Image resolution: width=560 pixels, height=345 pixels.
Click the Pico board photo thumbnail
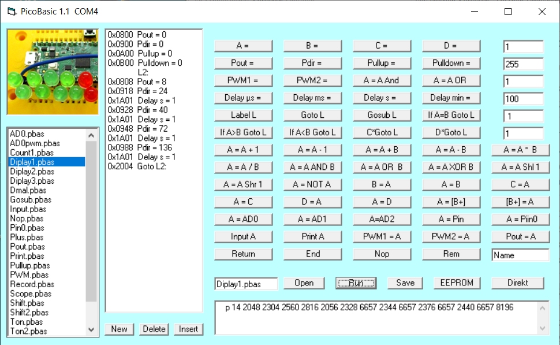pyautogui.click(x=52, y=72)
